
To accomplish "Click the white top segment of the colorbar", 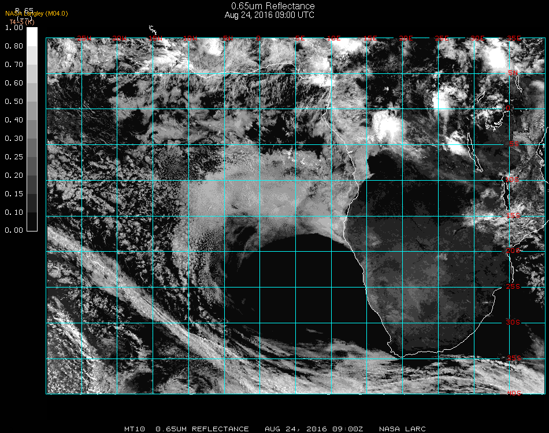I will click(32, 37).
